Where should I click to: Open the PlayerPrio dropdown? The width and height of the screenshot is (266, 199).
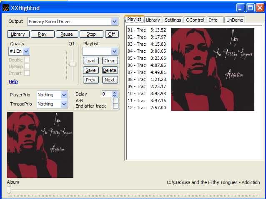pyautogui.click(x=64, y=95)
